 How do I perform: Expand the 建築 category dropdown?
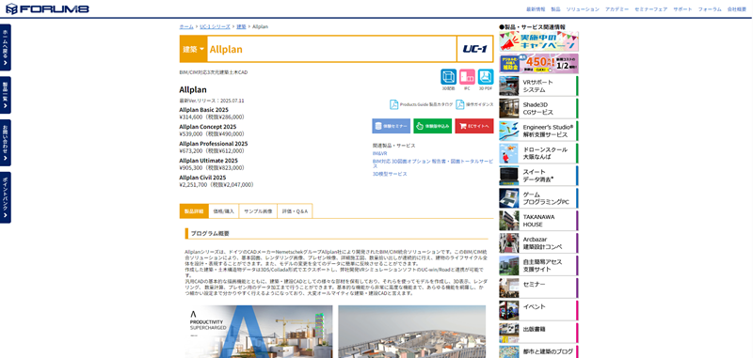[x=194, y=49]
